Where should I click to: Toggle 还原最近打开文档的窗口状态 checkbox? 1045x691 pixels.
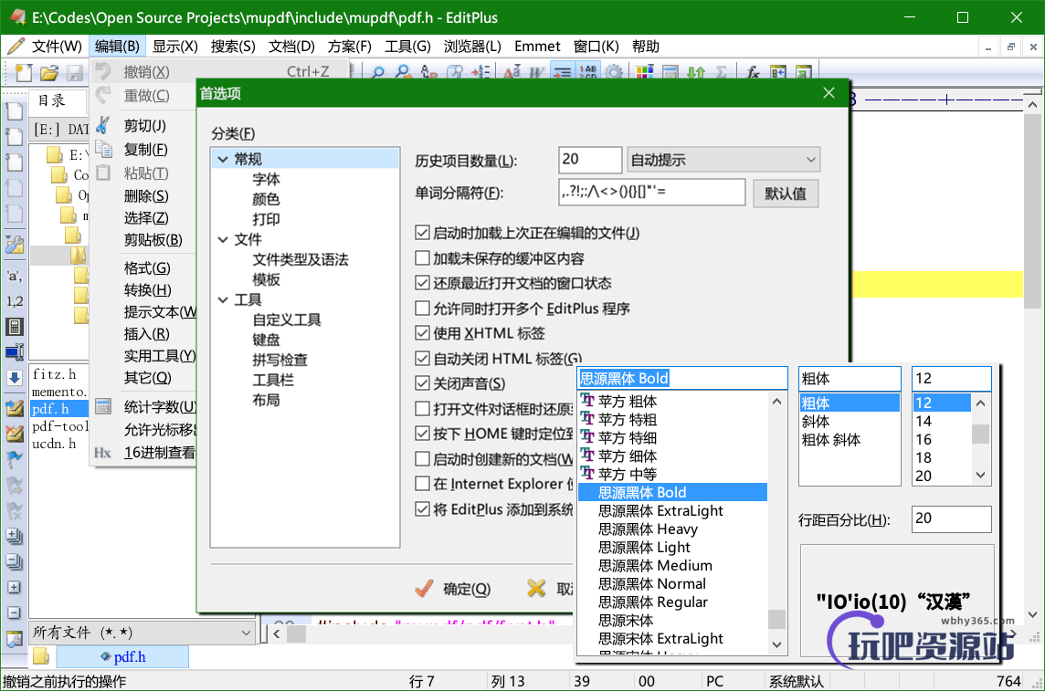tap(422, 283)
